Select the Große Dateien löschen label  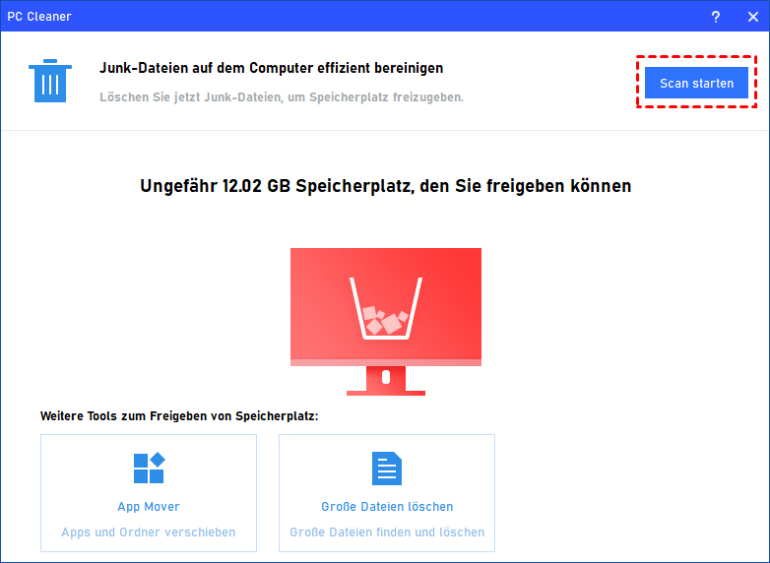[387, 507]
